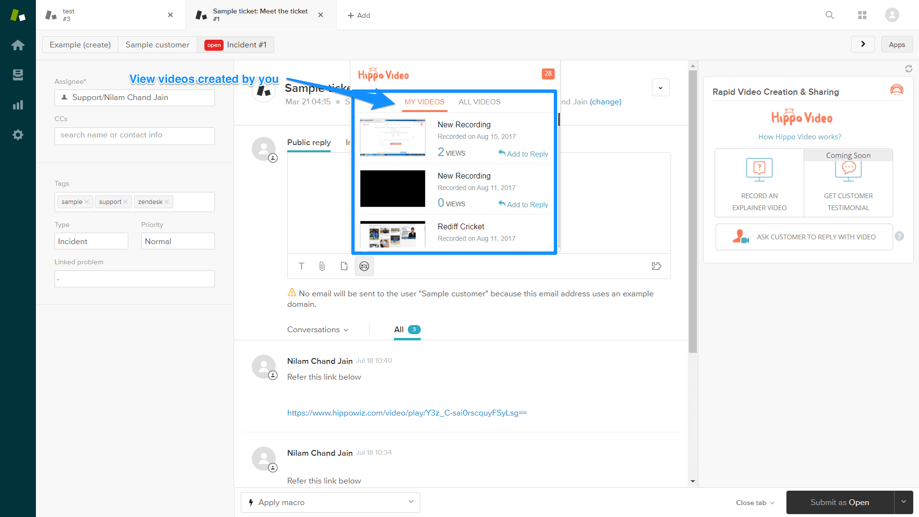Screen dimensions: 919x517
Task: Switch to the ALL VIDEOS tab
Action: point(479,102)
